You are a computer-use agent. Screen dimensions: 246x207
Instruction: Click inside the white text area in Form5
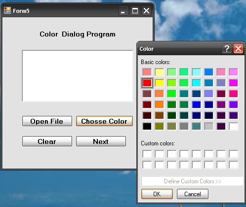[x=78, y=76]
